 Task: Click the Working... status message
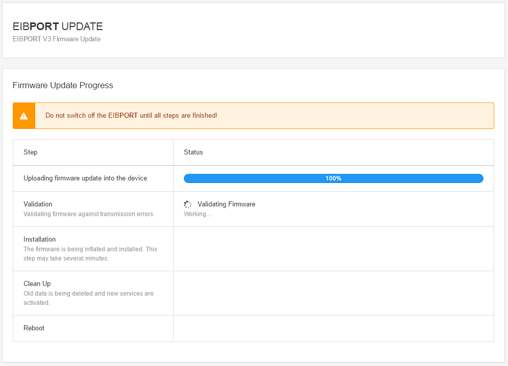tap(197, 214)
